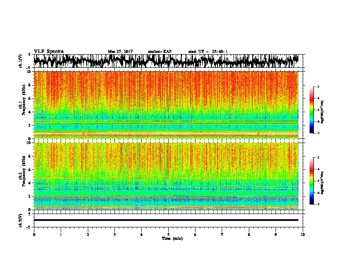Viewport: 341px width, 263px height.
Task: Select the "start UT = 23:40: 1" text
Action: [x=208, y=52]
